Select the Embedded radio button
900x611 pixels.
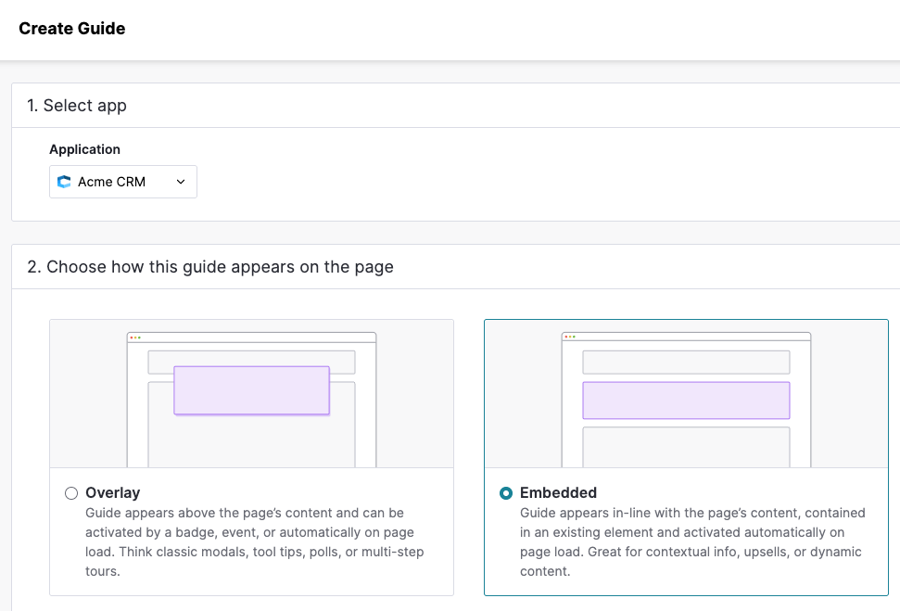506,493
